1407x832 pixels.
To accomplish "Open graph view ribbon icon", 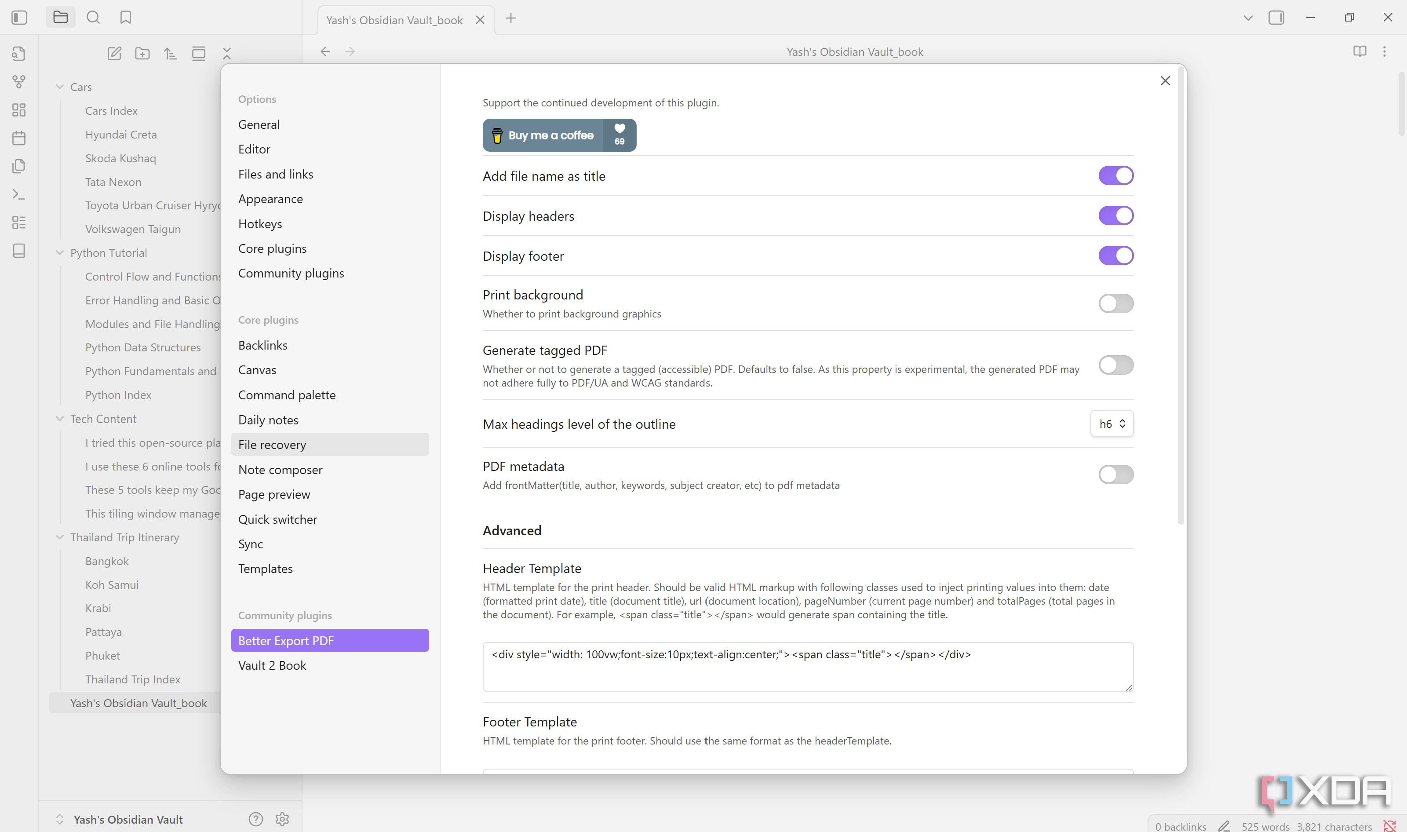I will pyautogui.click(x=18, y=82).
